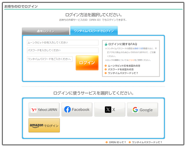Viewport: 186px width, 147px height.
Task: Click the Google G logo icon
Action: pos(135,109)
